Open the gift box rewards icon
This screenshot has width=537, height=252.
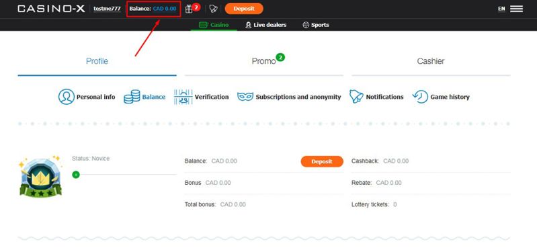coord(189,9)
